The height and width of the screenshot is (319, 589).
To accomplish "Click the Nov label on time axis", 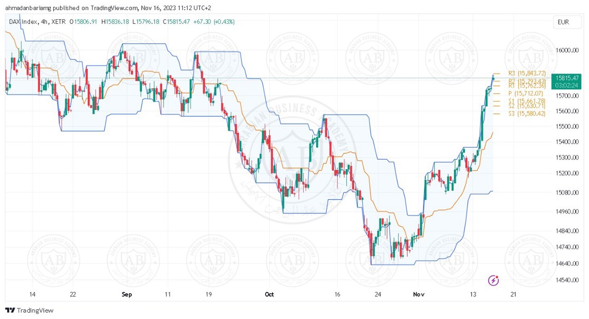I will click(x=418, y=294).
